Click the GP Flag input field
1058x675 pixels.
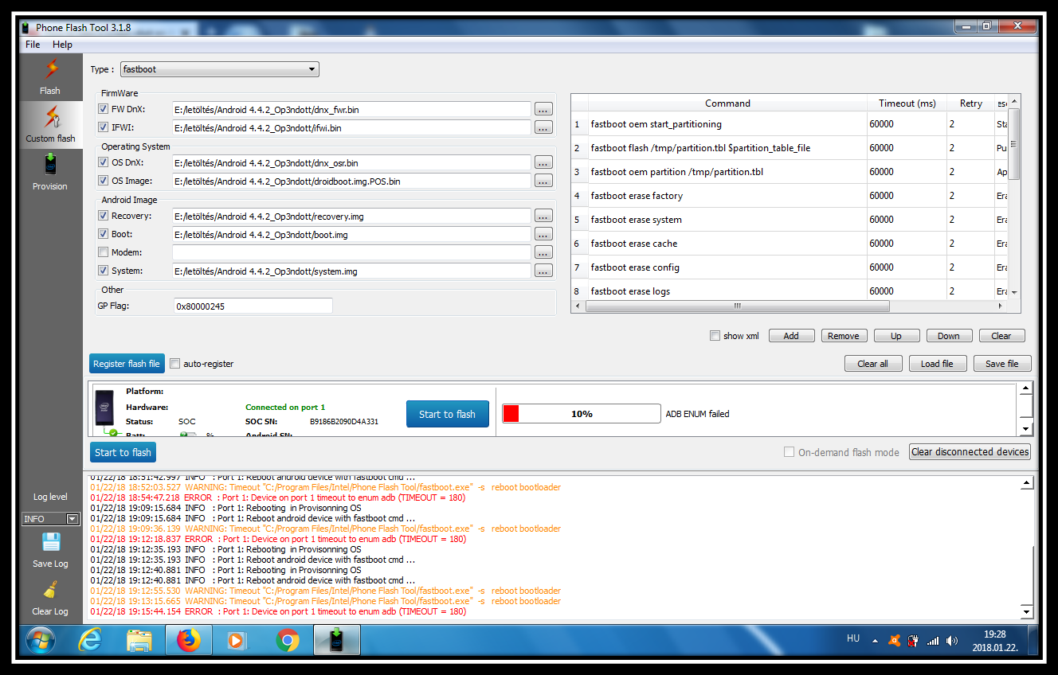pyautogui.click(x=253, y=306)
